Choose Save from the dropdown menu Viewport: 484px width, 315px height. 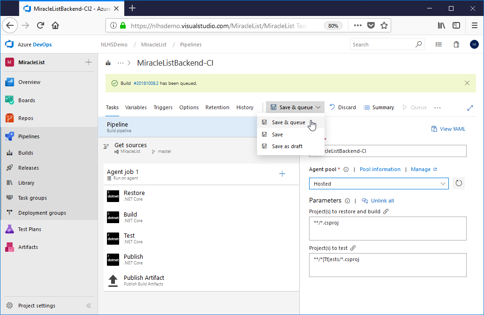coord(290,135)
